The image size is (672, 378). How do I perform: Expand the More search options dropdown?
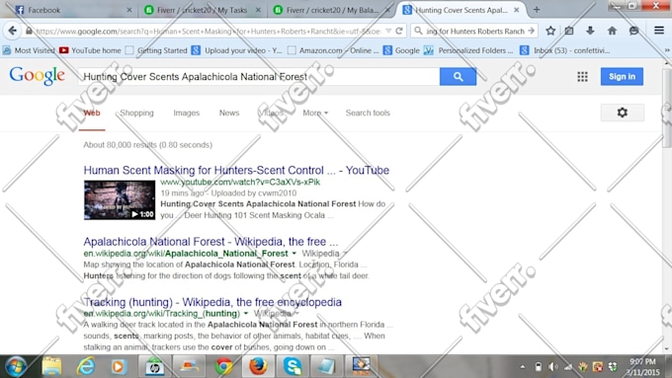(x=315, y=113)
